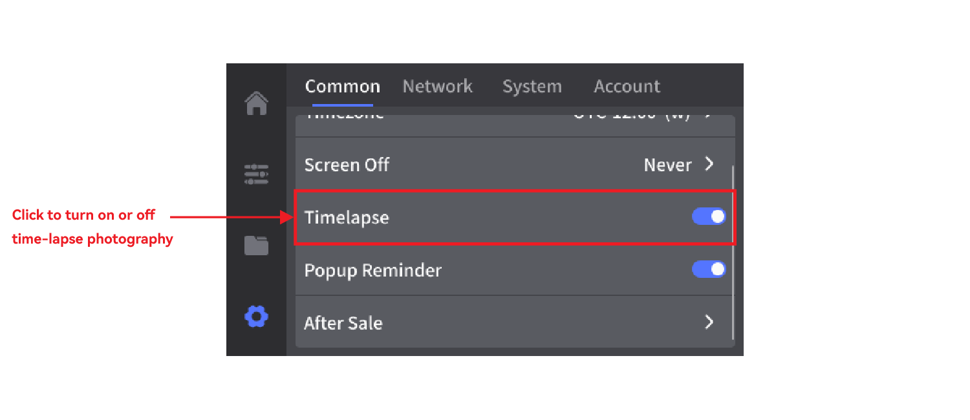
Task: Open the System tab
Action: tap(532, 87)
